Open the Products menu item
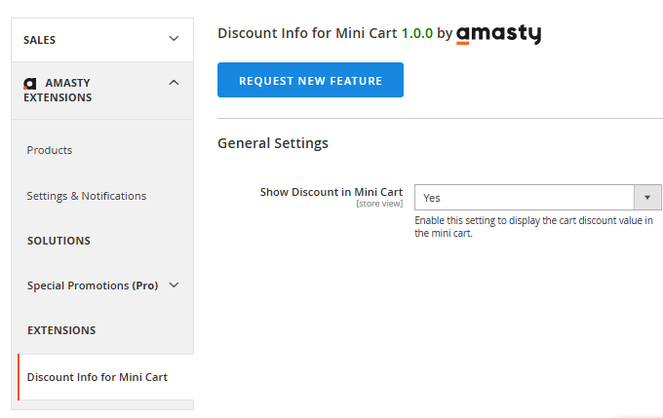The height and width of the screenshot is (418, 663). coord(50,150)
